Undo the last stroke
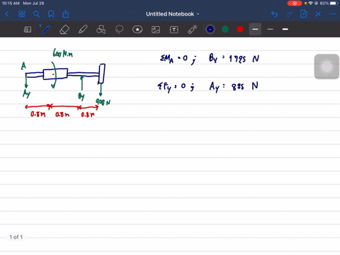This screenshot has height=255, width=340. click(274, 14)
